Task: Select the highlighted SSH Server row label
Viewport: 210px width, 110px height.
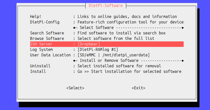Action: click(x=42, y=44)
